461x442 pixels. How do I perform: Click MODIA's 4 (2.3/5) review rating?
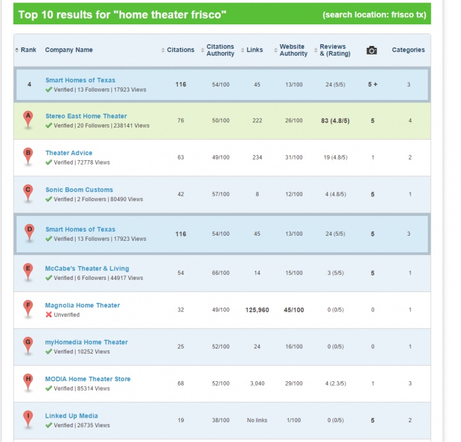[x=336, y=384]
